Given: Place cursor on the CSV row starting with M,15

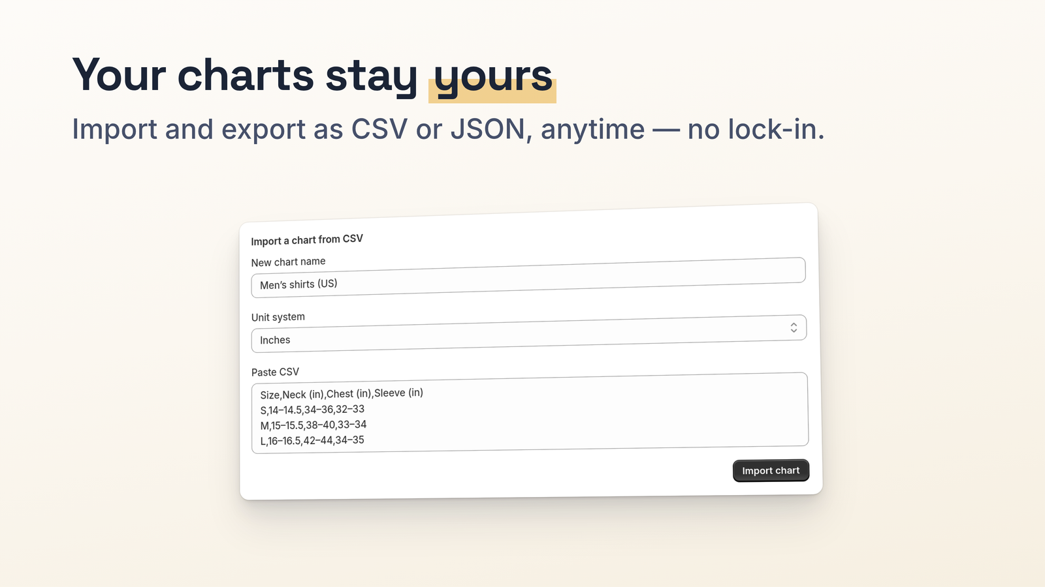Looking at the screenshot, I should pos(313,425).
